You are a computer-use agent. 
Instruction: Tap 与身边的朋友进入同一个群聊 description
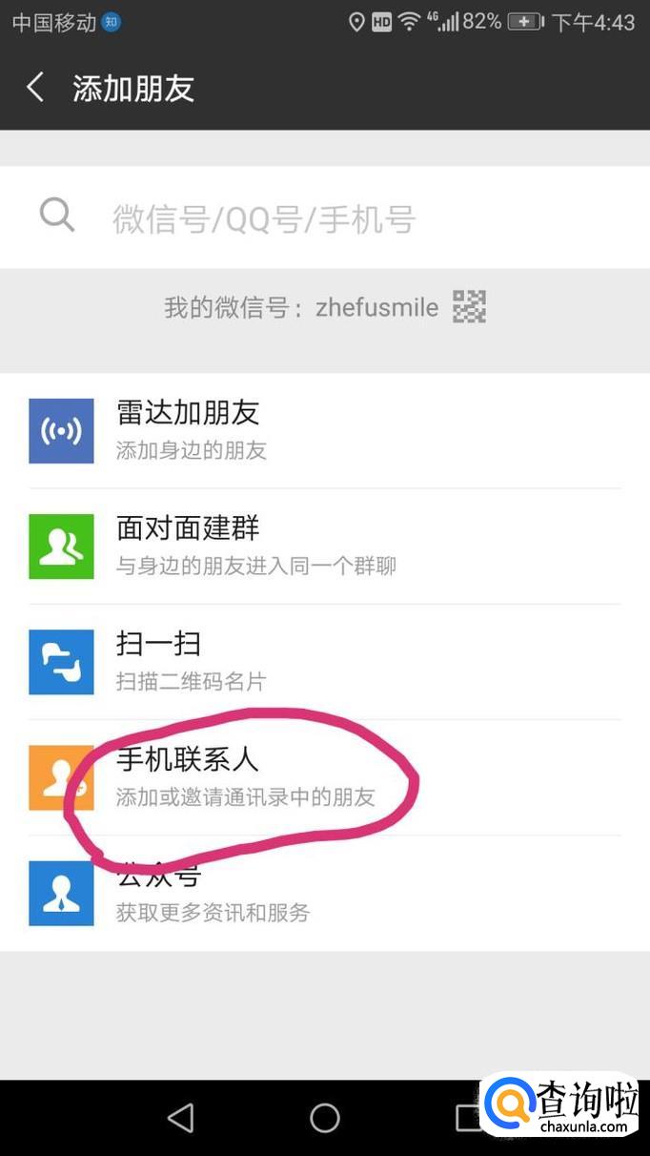[256, 566]
